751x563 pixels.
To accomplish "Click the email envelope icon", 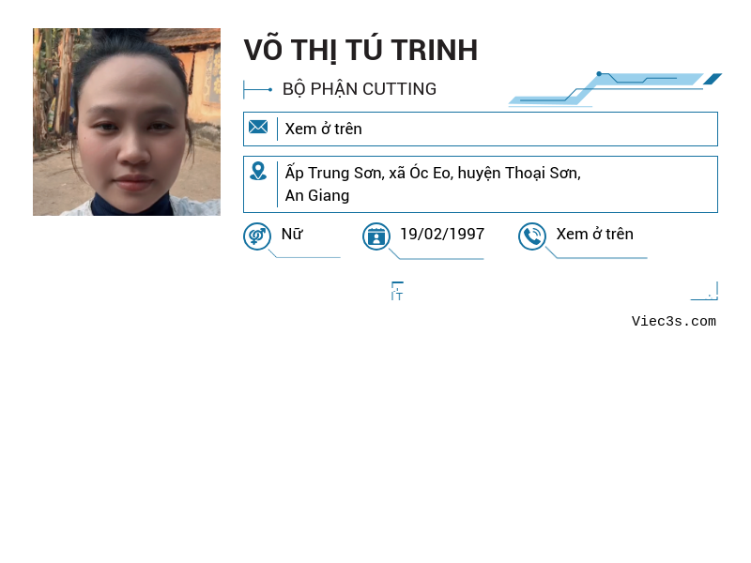I will (258, 127).
